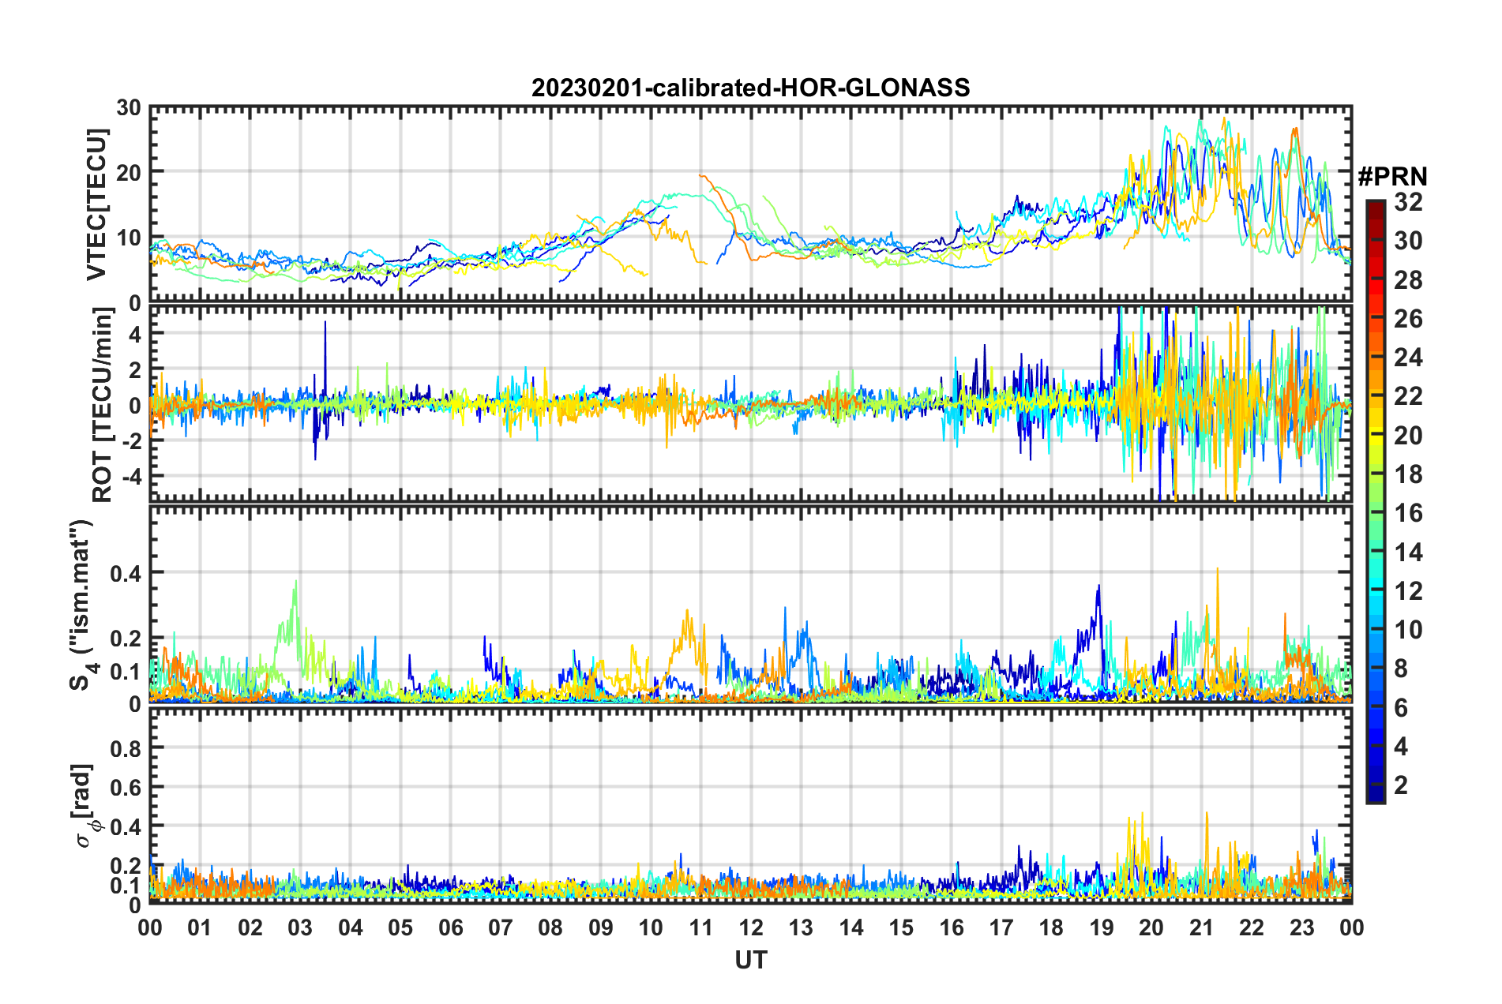Click the #PRN colorbar title
Viewport: 1502px width, 1004px height.
[x=1392, y=176]
